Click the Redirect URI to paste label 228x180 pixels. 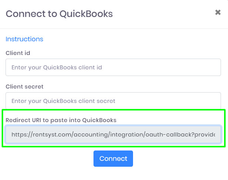coord(61,120)
